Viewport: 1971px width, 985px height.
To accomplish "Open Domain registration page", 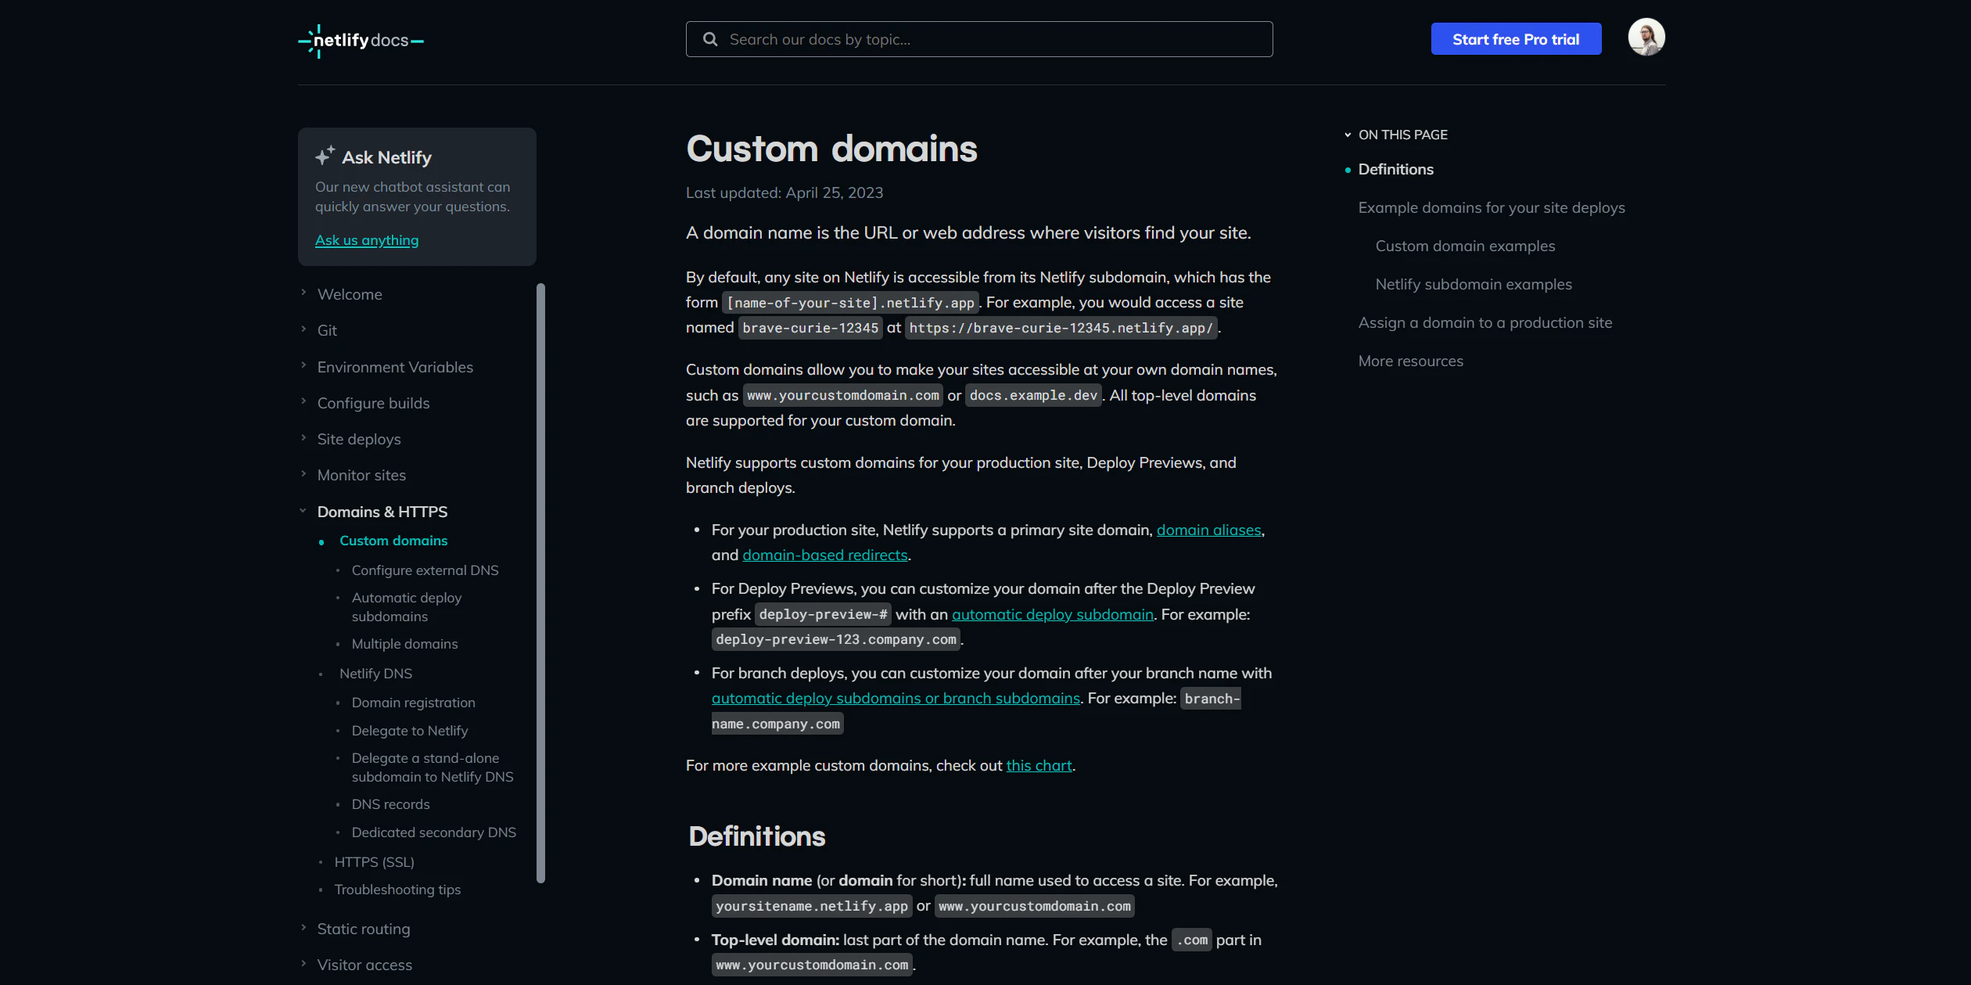I will pos(413,703).
